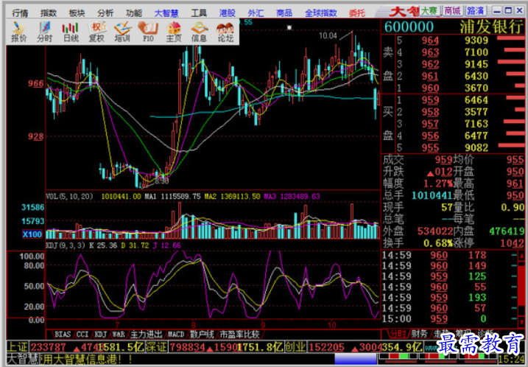The height and width of the screenshot is (367, 528).
Task: Switch to the BIAS indicator tab
Action: pyautogui.click(x=63, y=335)
